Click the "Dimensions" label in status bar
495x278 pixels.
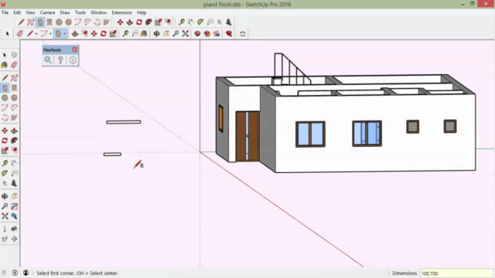(405, 273)
